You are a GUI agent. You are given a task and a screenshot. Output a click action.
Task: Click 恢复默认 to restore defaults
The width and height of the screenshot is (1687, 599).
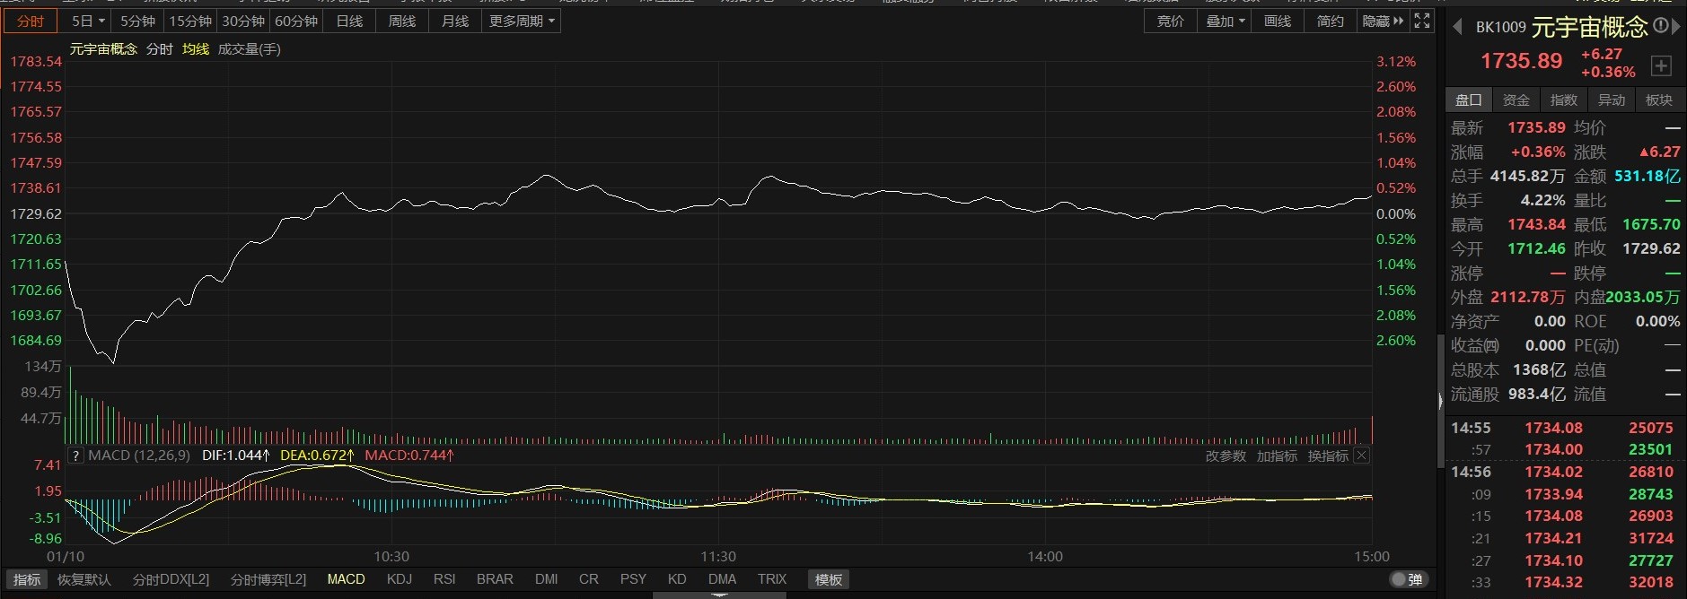84,579
